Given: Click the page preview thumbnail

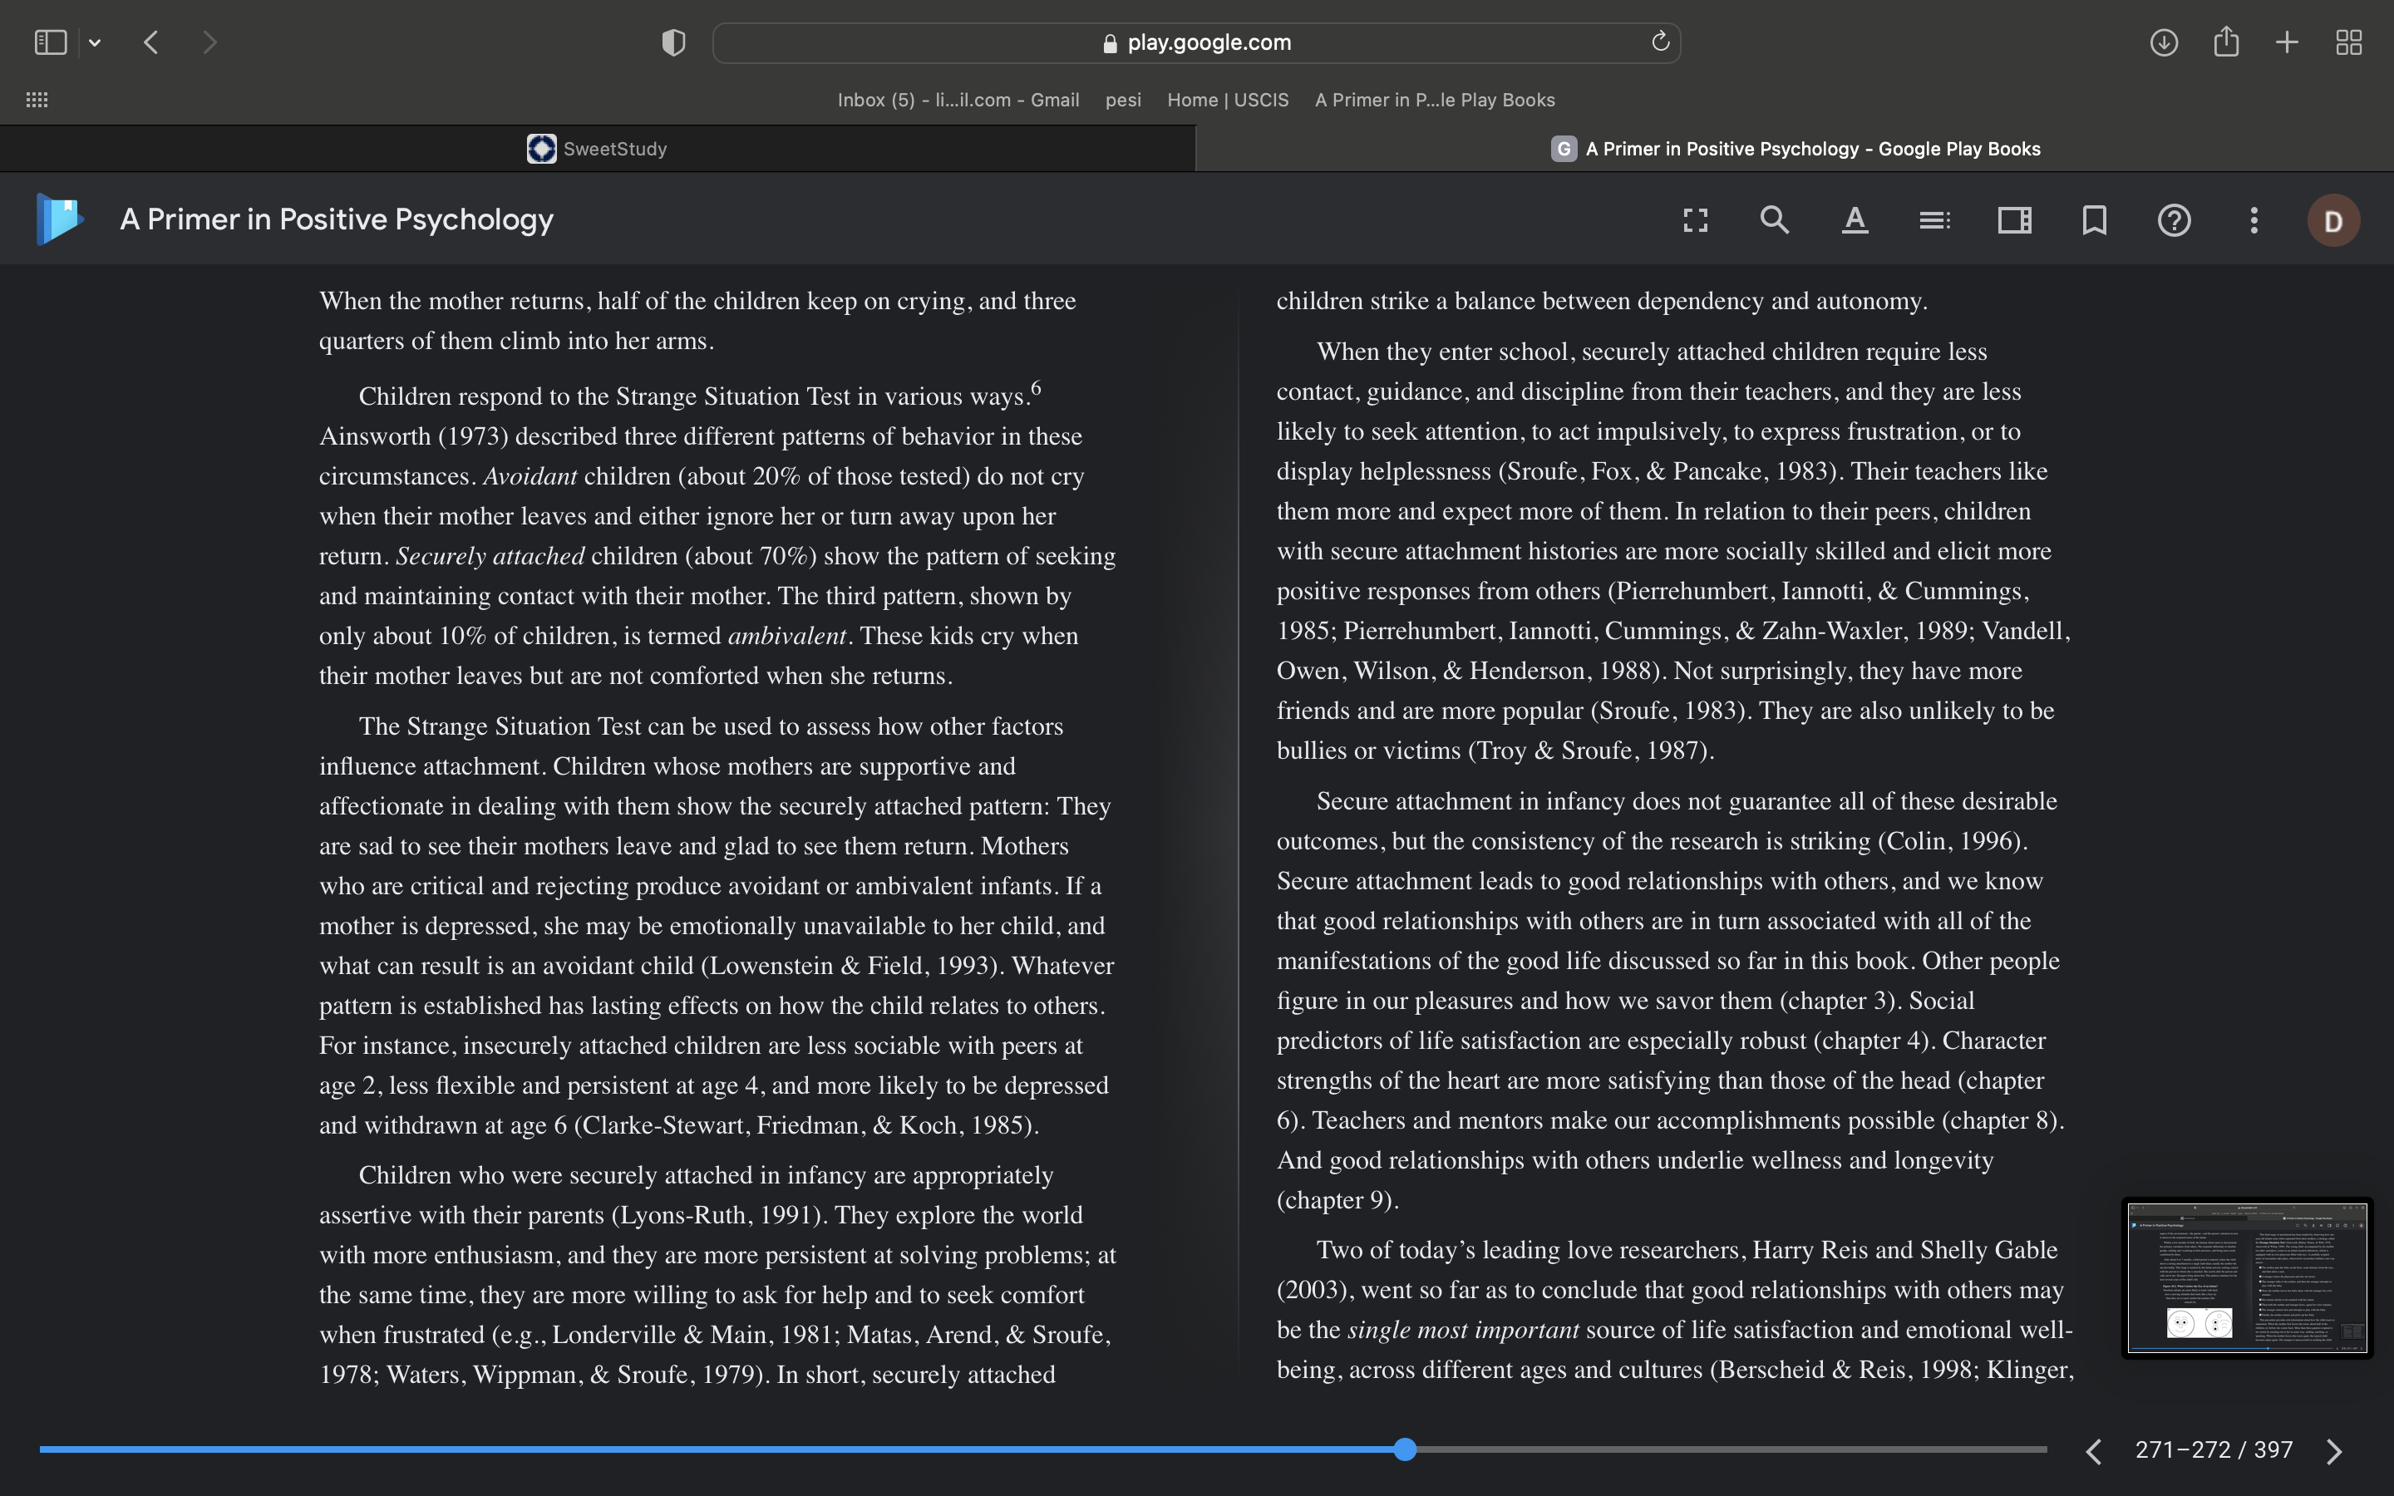Looking at the screenshot, I should [2248, 1277].
